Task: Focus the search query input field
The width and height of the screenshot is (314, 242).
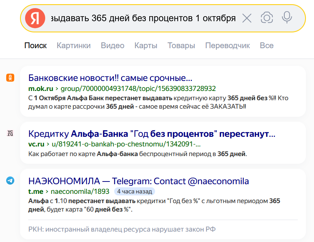Action: pos(143,18)
